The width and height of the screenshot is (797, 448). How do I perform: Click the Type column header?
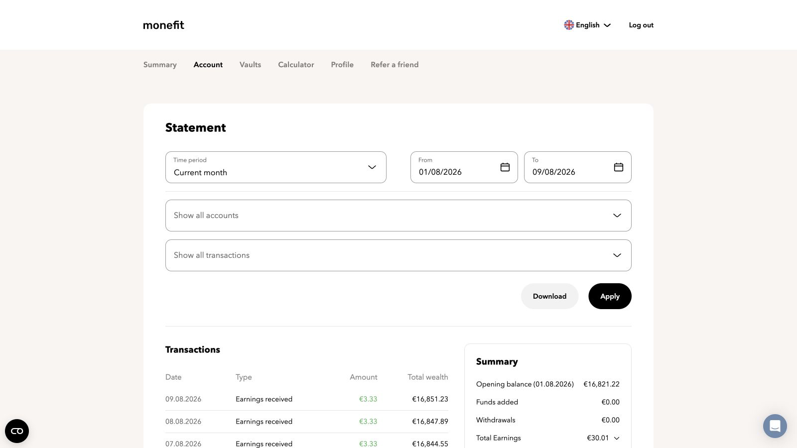pos(244,377)
